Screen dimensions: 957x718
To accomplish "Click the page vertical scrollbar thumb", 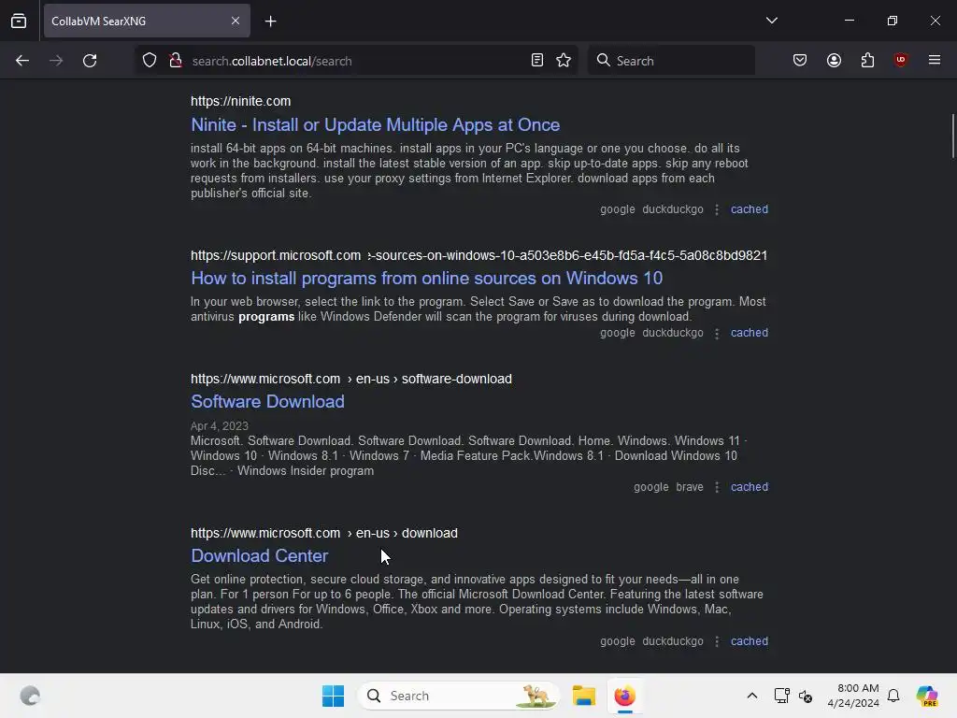I will [952, 136].
